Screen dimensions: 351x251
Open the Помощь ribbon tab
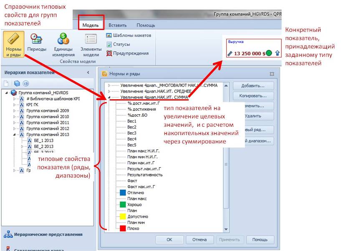(x=146, y=25)
